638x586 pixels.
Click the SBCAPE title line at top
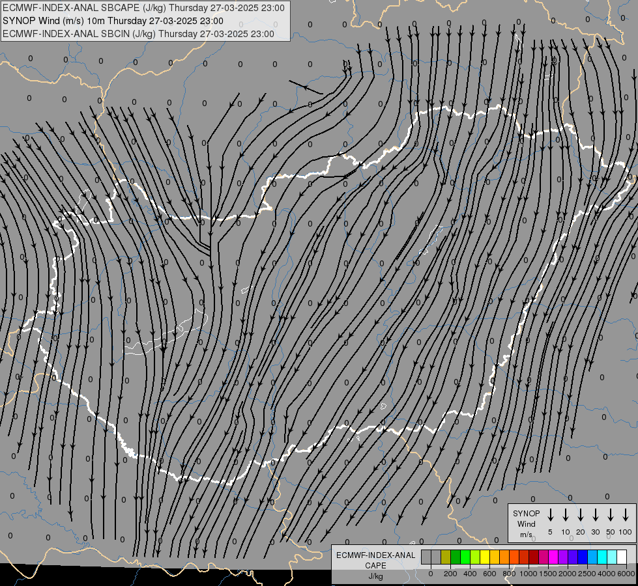[x=143, y=8]
